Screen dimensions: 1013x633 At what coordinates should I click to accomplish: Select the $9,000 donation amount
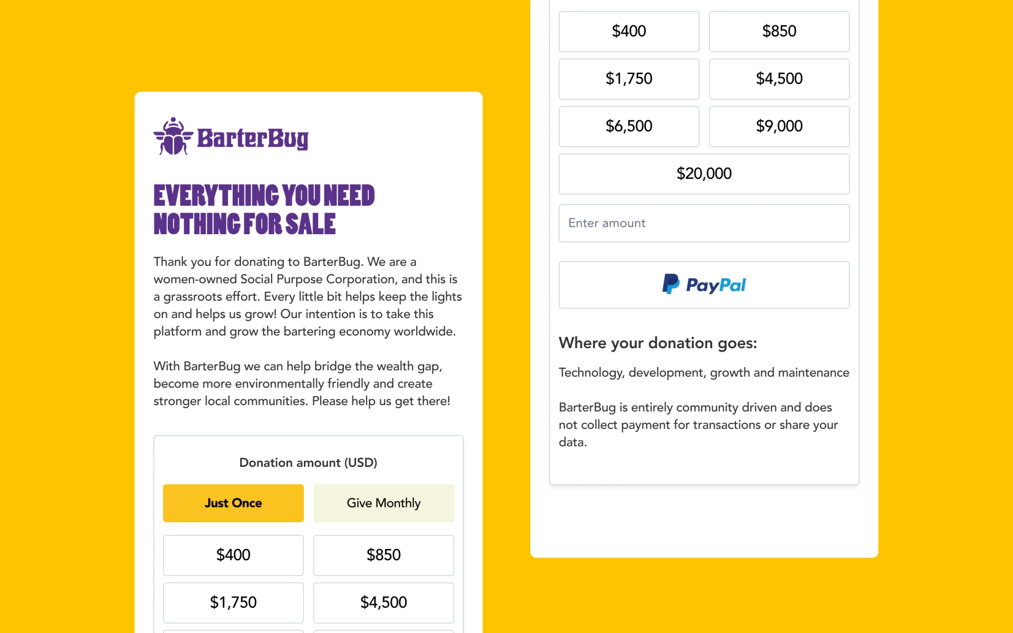[x=779, y=127]
